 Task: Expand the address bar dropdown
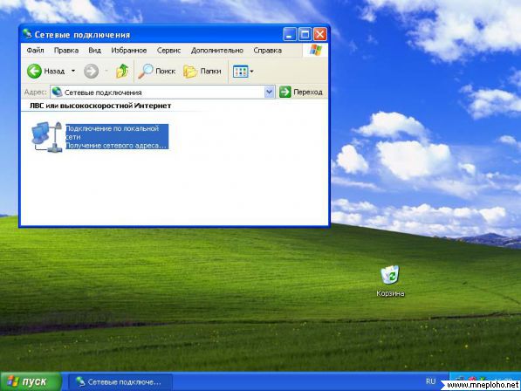pos(270,92)
